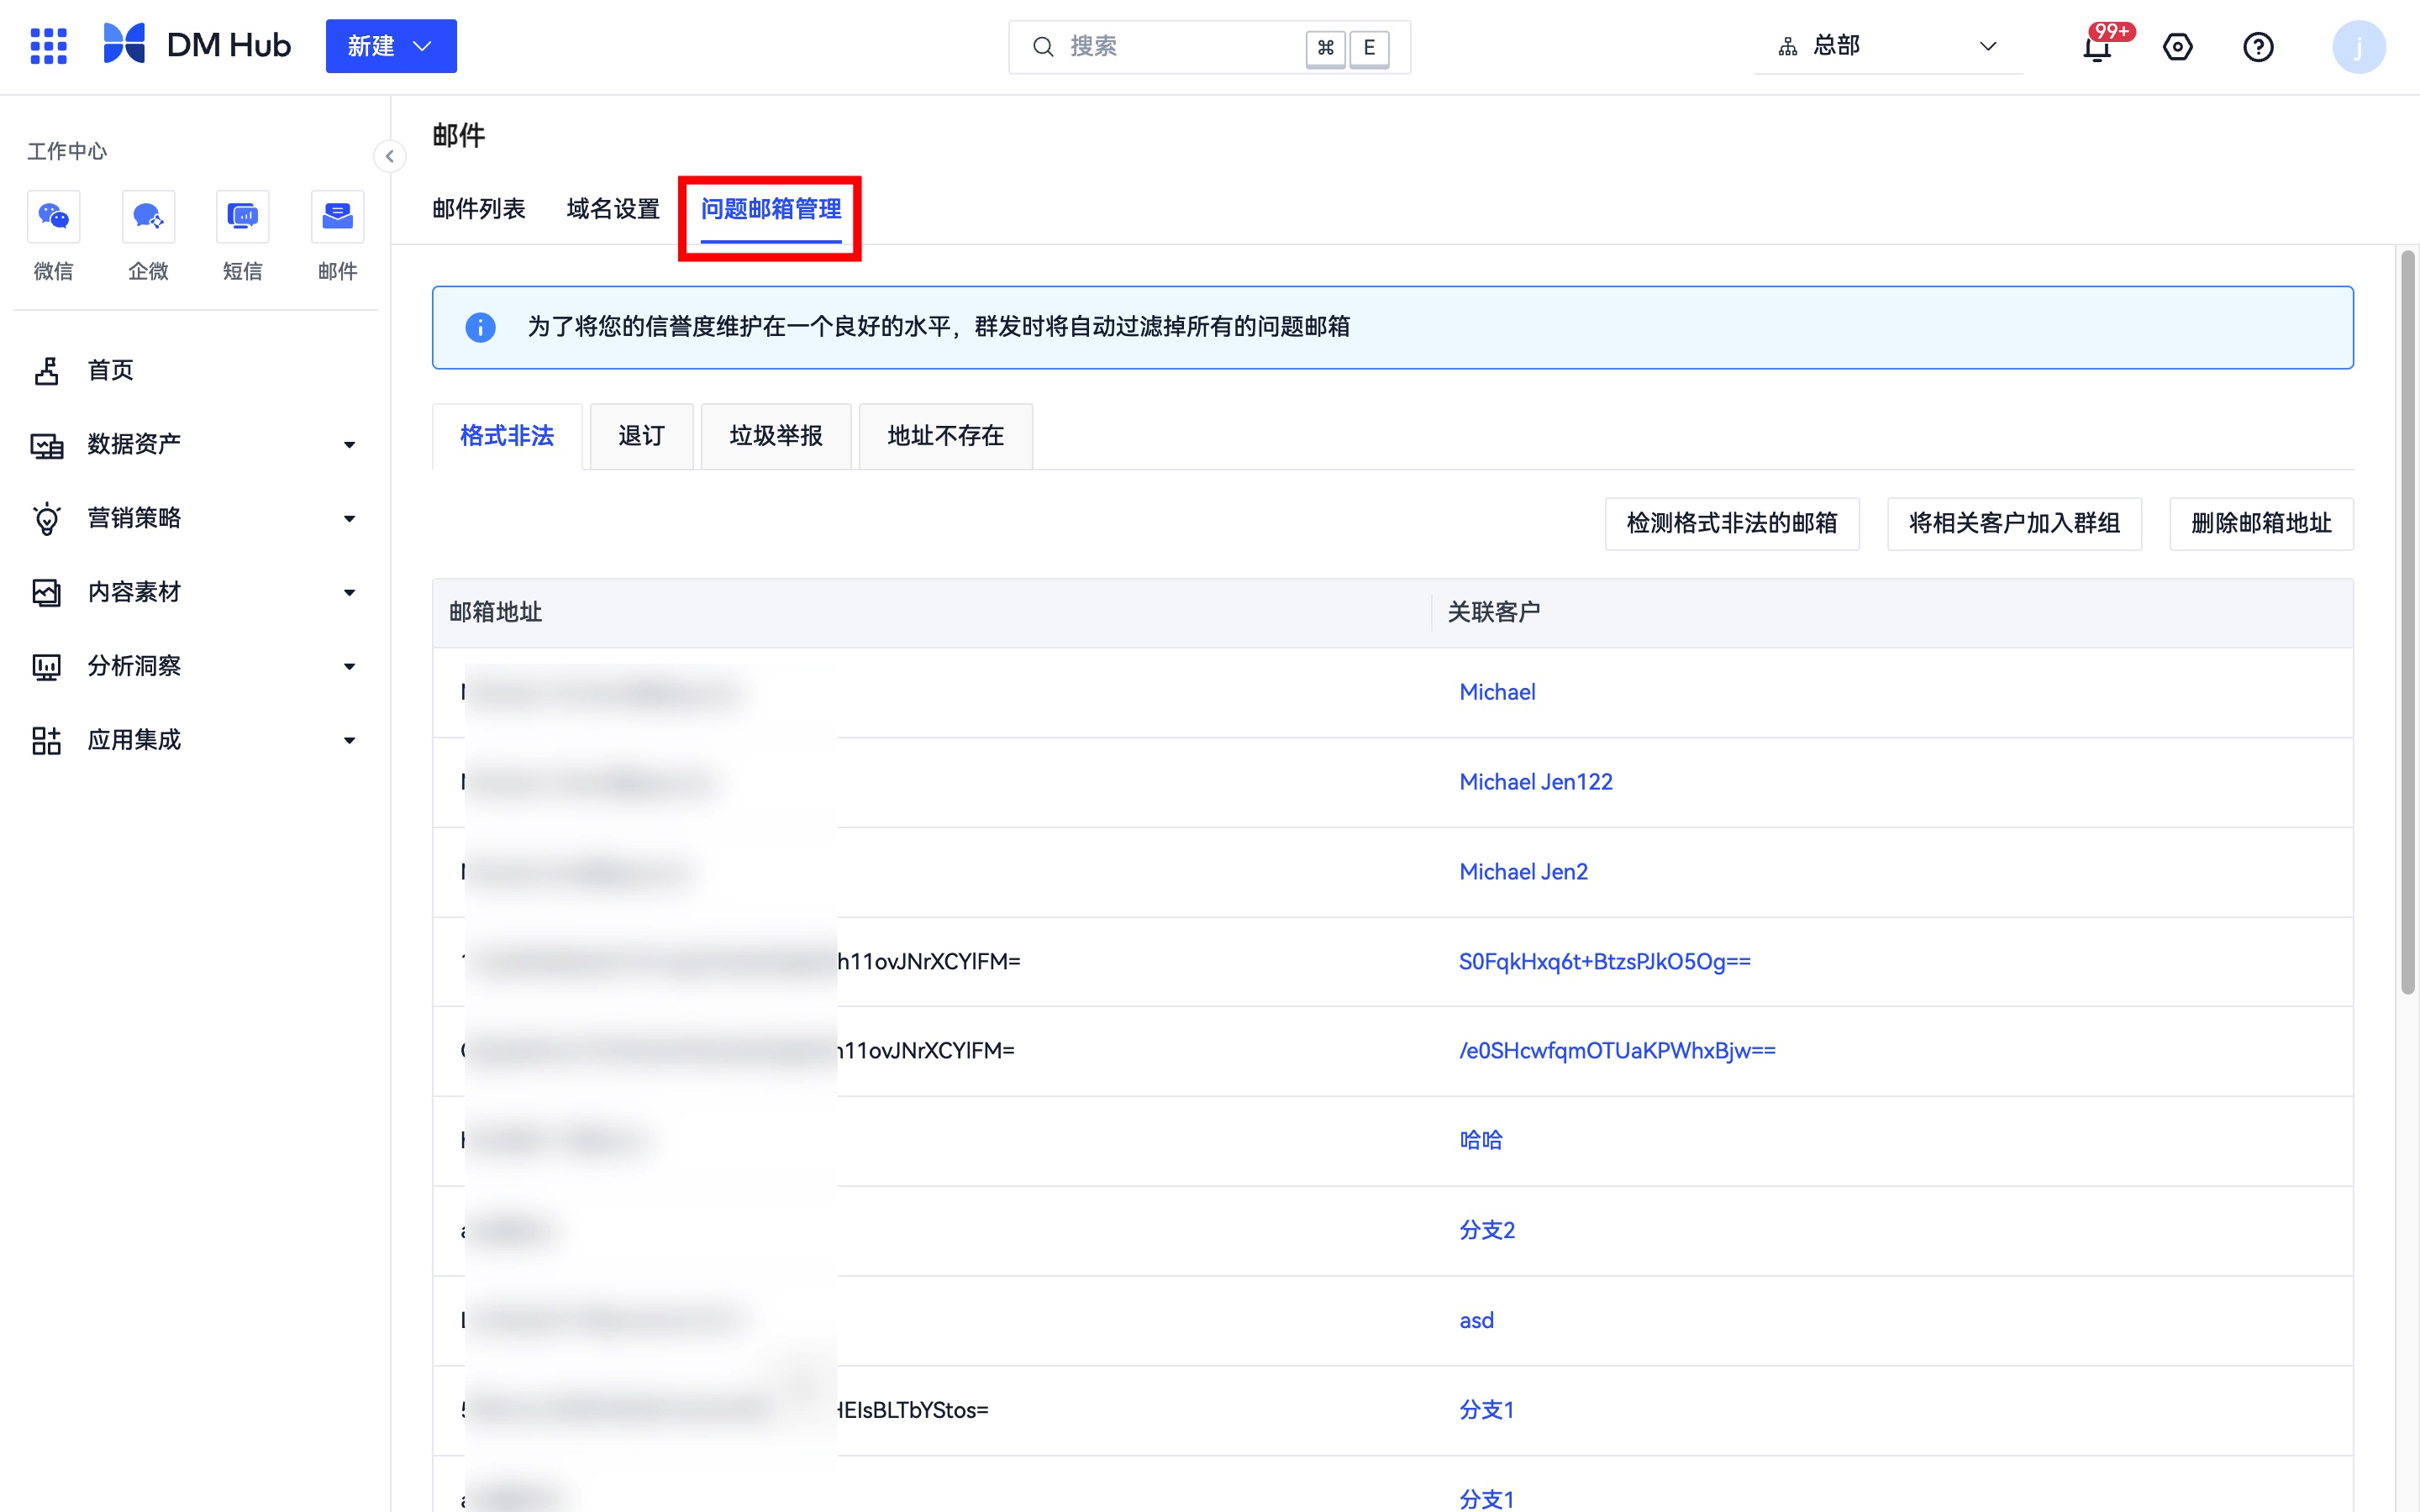Viewport: 2420px width, 1512px height.
Task: Open customer link Michael Jen2
Action: (1523, 872)
